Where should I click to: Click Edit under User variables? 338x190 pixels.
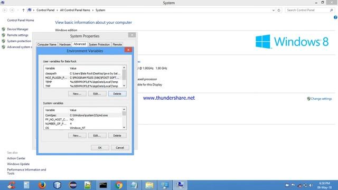click(97, 94)
